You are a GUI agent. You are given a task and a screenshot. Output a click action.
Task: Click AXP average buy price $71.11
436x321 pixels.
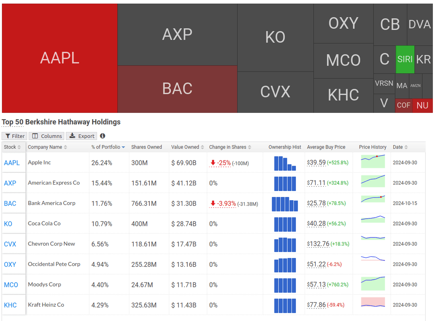[x=316, y=183]
